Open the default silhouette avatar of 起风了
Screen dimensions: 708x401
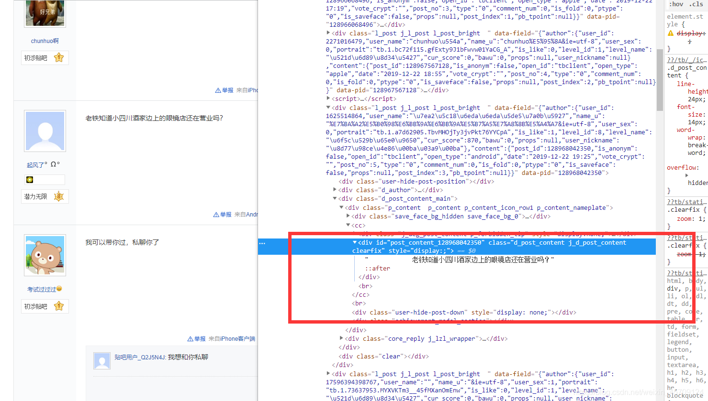(x=45, y=131)
